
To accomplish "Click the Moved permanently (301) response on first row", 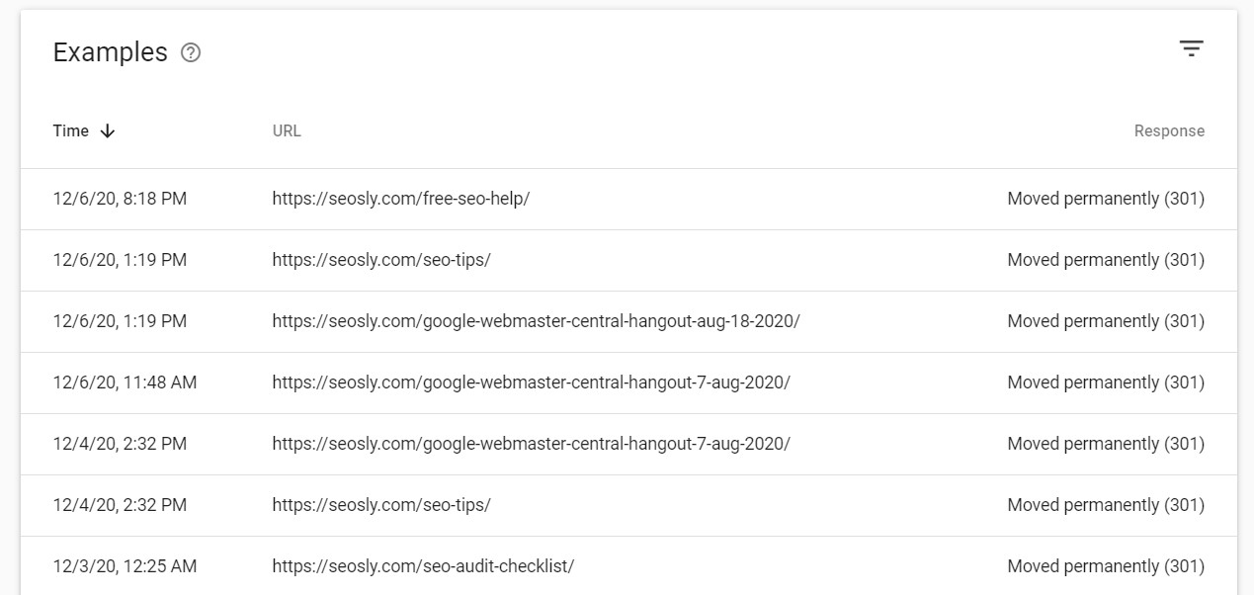I will [x=1106, y=199].
